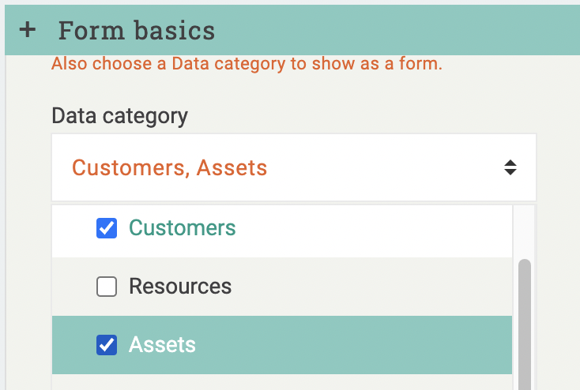Click the scrollbar track above the thumb

click(x=524, y=233)
